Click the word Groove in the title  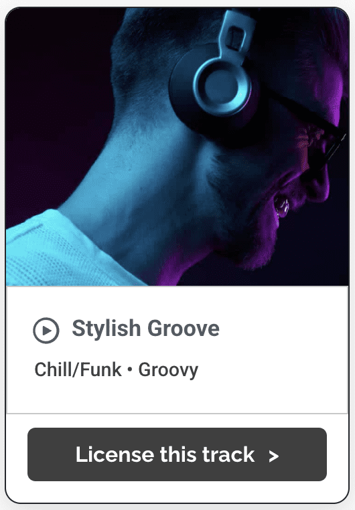(x=184, y=328)
